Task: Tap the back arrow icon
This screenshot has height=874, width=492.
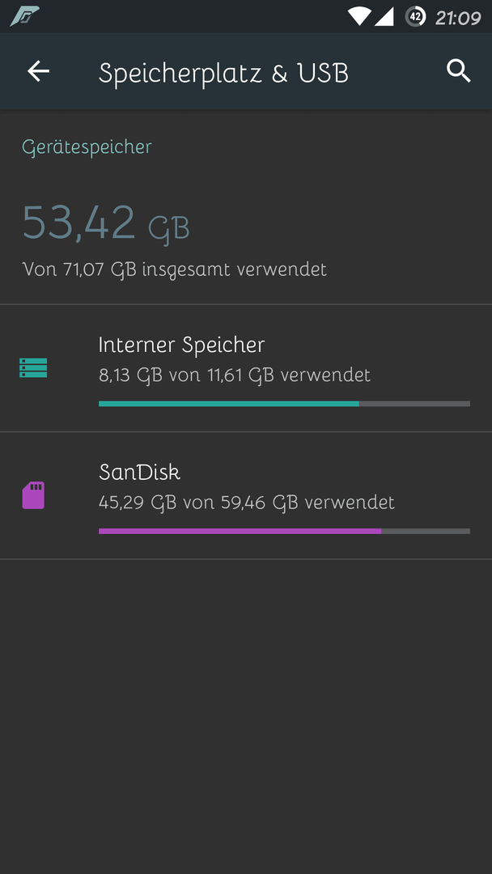Action: pyautogui.click(x=39, y=71)
